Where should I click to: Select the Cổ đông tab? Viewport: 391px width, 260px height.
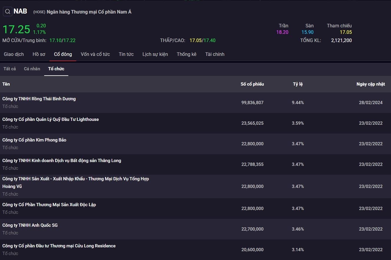[63, 54]
